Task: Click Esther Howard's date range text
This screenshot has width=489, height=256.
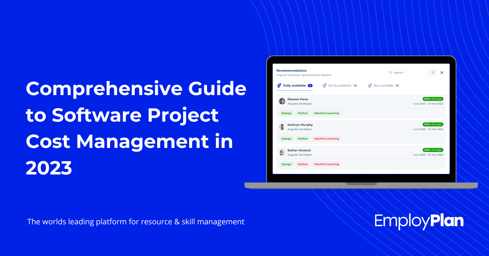Action: click(x=428, y=155)
